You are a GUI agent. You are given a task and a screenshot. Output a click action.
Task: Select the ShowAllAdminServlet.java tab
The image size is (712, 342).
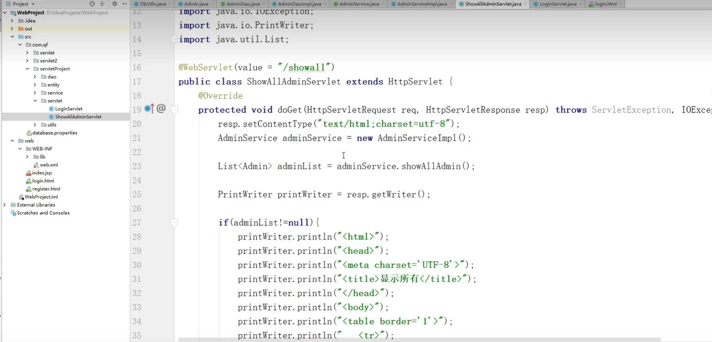(x=493, y=4)
